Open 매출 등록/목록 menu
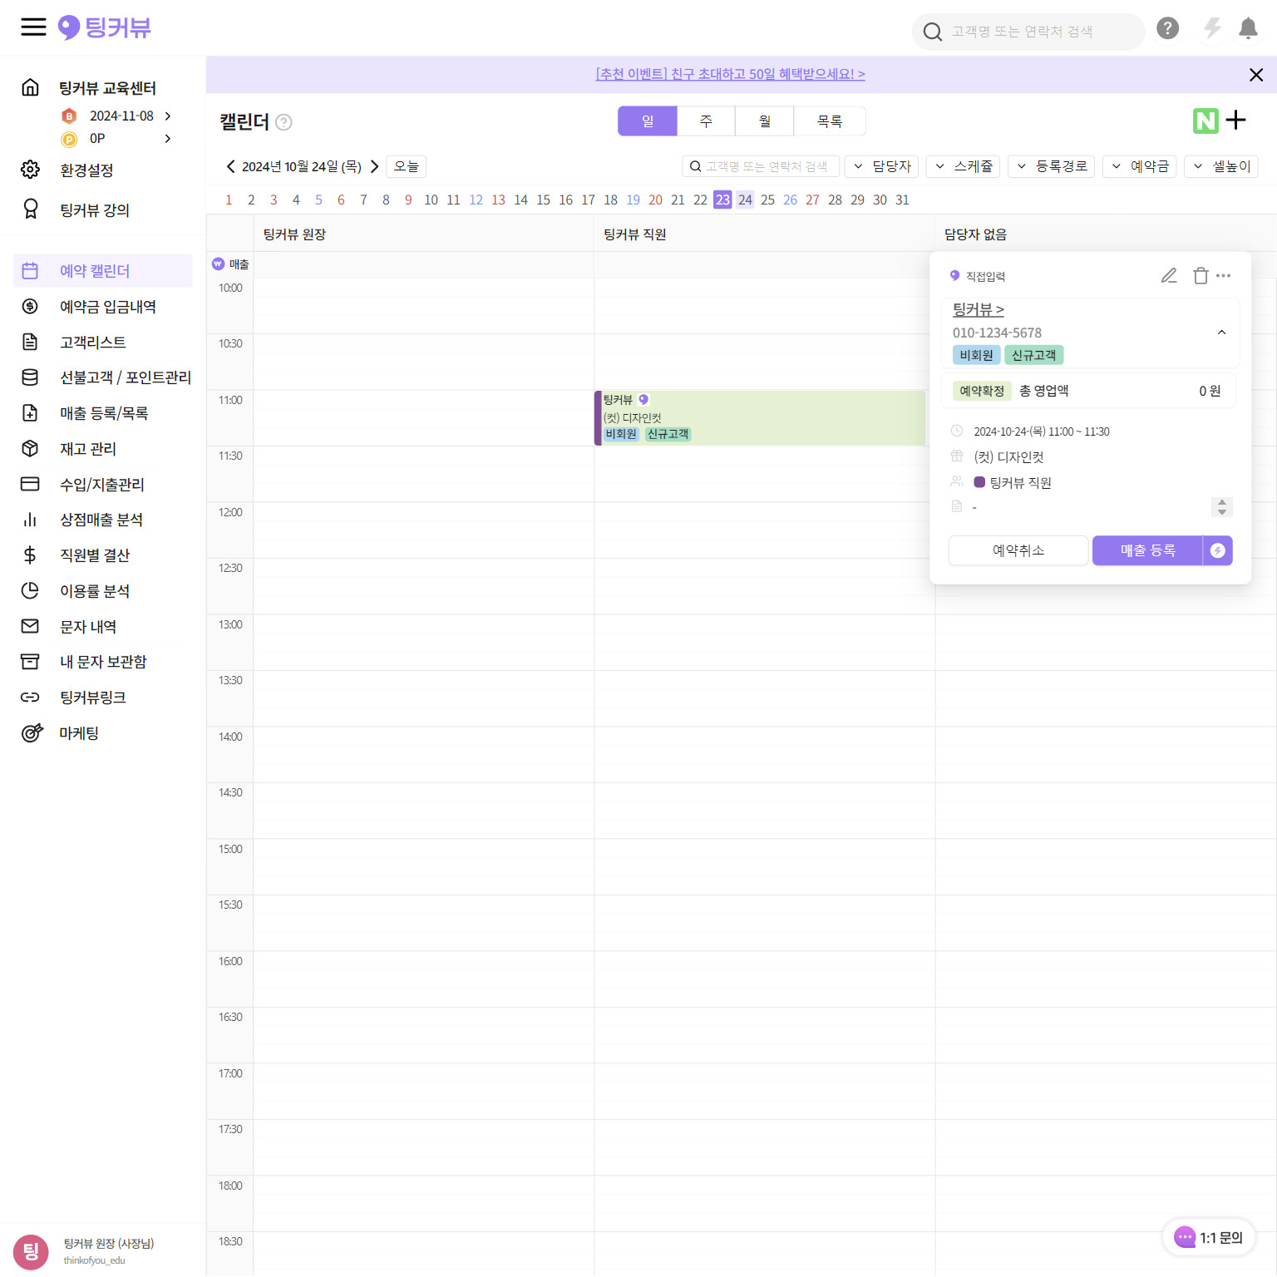Screen dimensions: 1277x1277 pos(104,413)
